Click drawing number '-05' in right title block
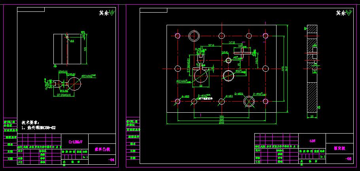The height and width of the screenshot is (171, 360). coord(348,159)
